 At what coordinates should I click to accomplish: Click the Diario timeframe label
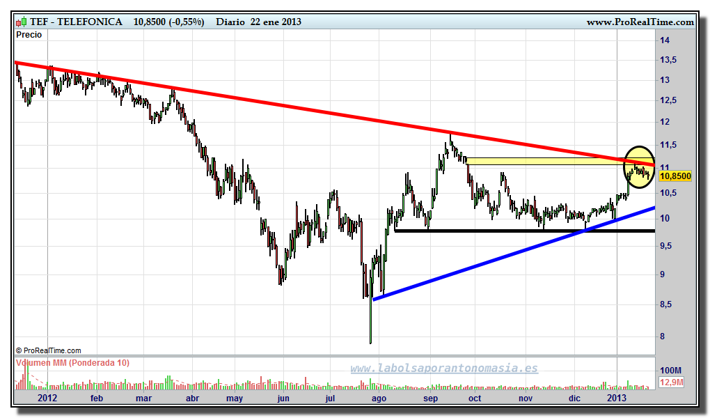230,22
